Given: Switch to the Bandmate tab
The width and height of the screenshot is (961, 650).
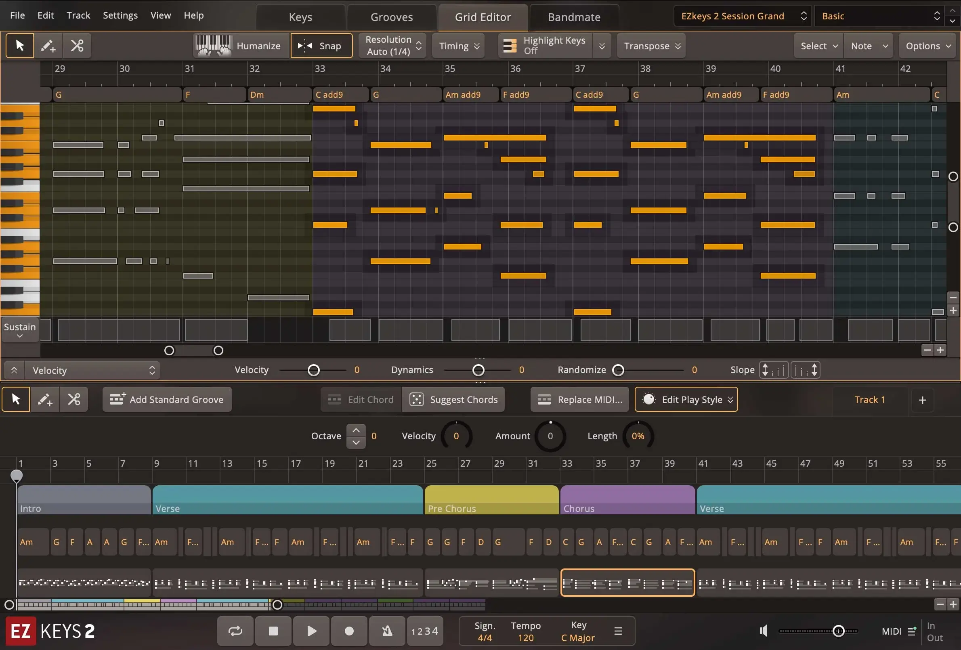Looking at the screenshot, I should [x=574, y=17].
